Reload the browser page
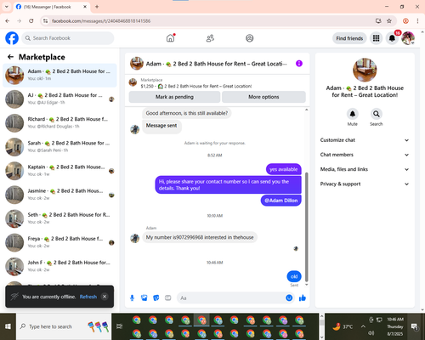Image resolution: width=425 pixels, height=340 pixels. pos(31,20)
